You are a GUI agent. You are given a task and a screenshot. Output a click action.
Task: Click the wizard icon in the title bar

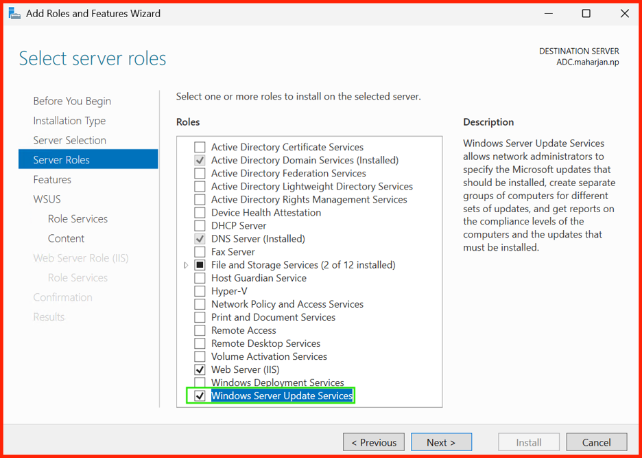pyautogui.click(x=14, y=14)
